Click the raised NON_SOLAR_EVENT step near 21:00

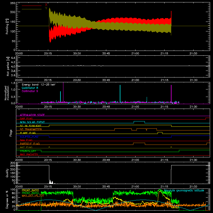coord(139,121)
